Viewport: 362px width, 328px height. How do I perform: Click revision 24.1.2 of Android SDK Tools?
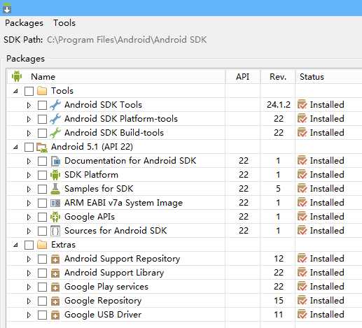279,105
